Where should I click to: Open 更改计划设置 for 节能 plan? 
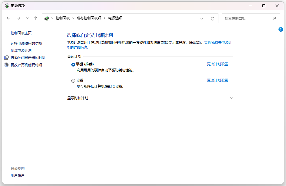pyautogui.click(x=218, y=80)
